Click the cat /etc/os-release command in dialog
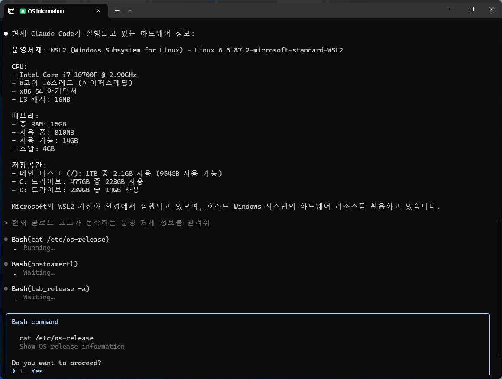 (56, 338)
